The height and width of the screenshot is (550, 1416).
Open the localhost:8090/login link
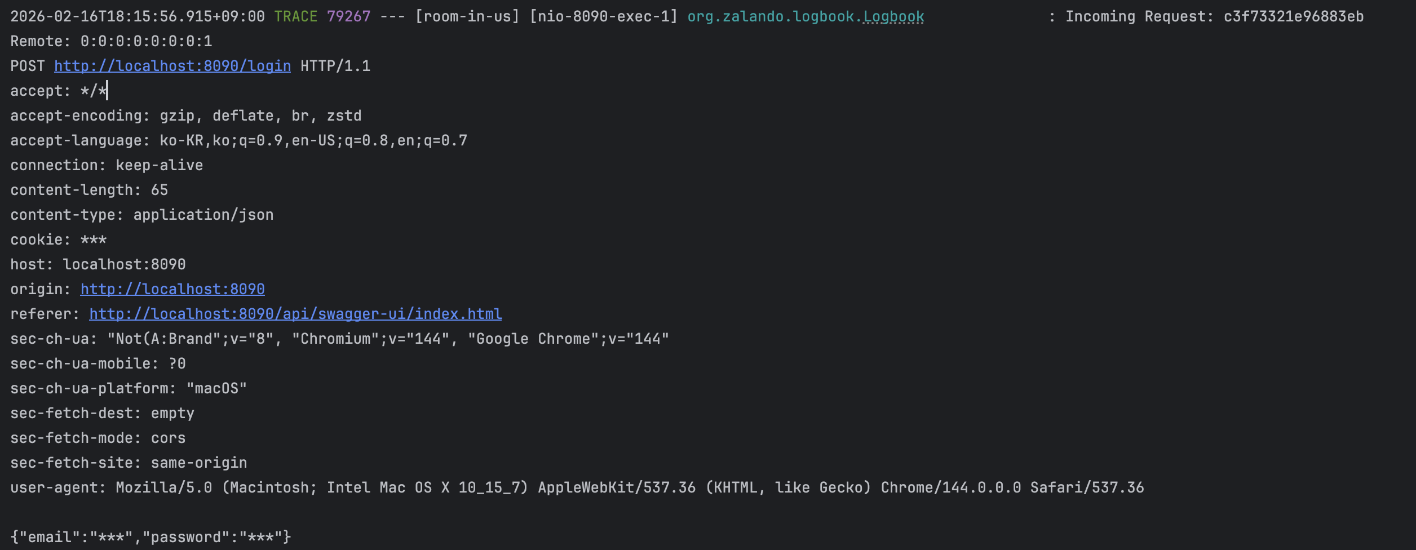tap(172, 66)
